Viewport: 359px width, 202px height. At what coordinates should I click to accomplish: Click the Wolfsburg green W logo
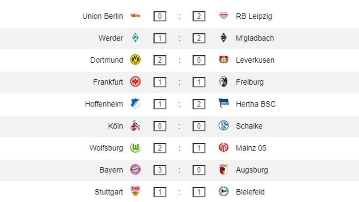click(x=135, y=148)
